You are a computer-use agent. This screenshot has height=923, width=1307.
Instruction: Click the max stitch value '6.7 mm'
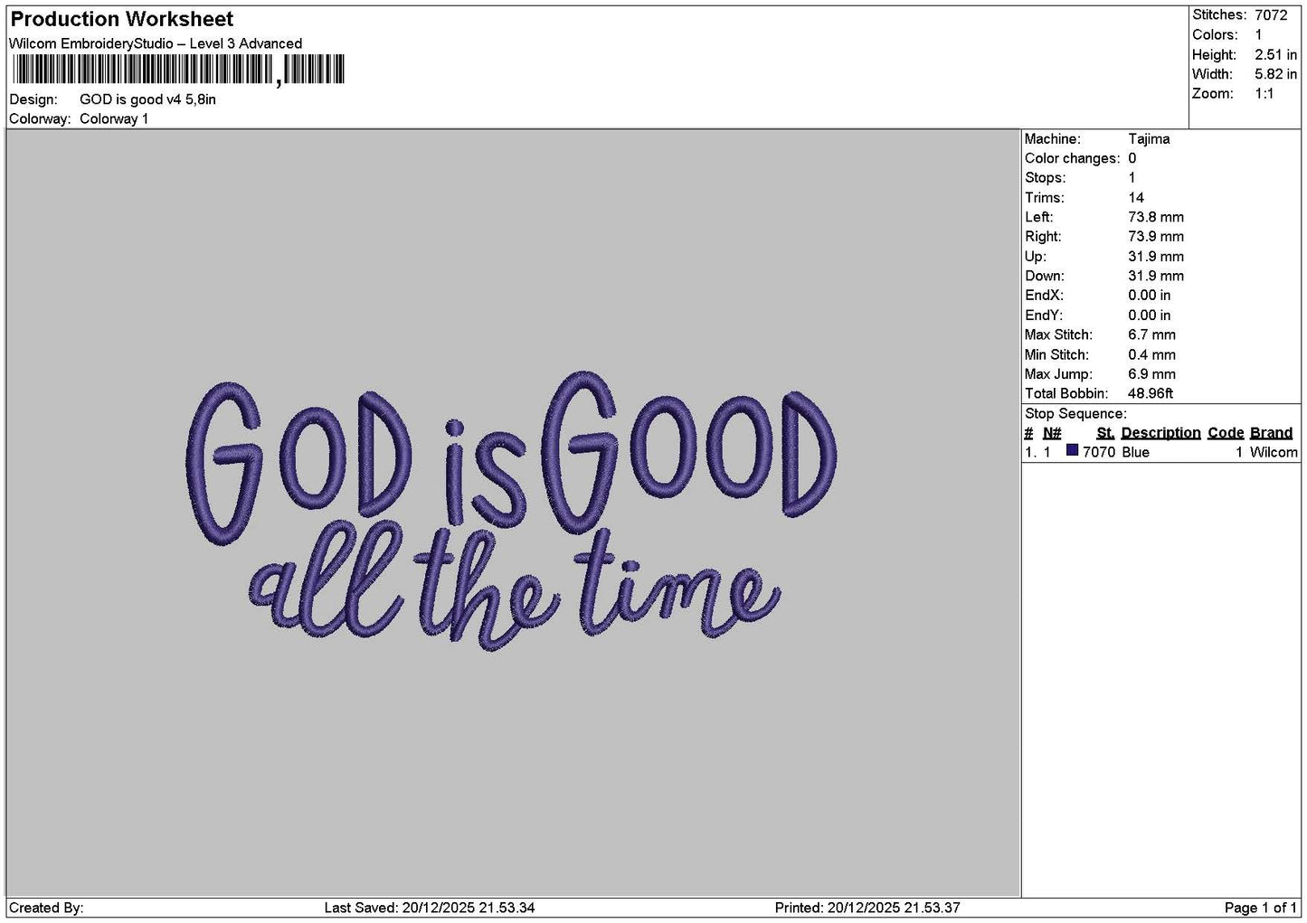click(x=1151, y=335)
